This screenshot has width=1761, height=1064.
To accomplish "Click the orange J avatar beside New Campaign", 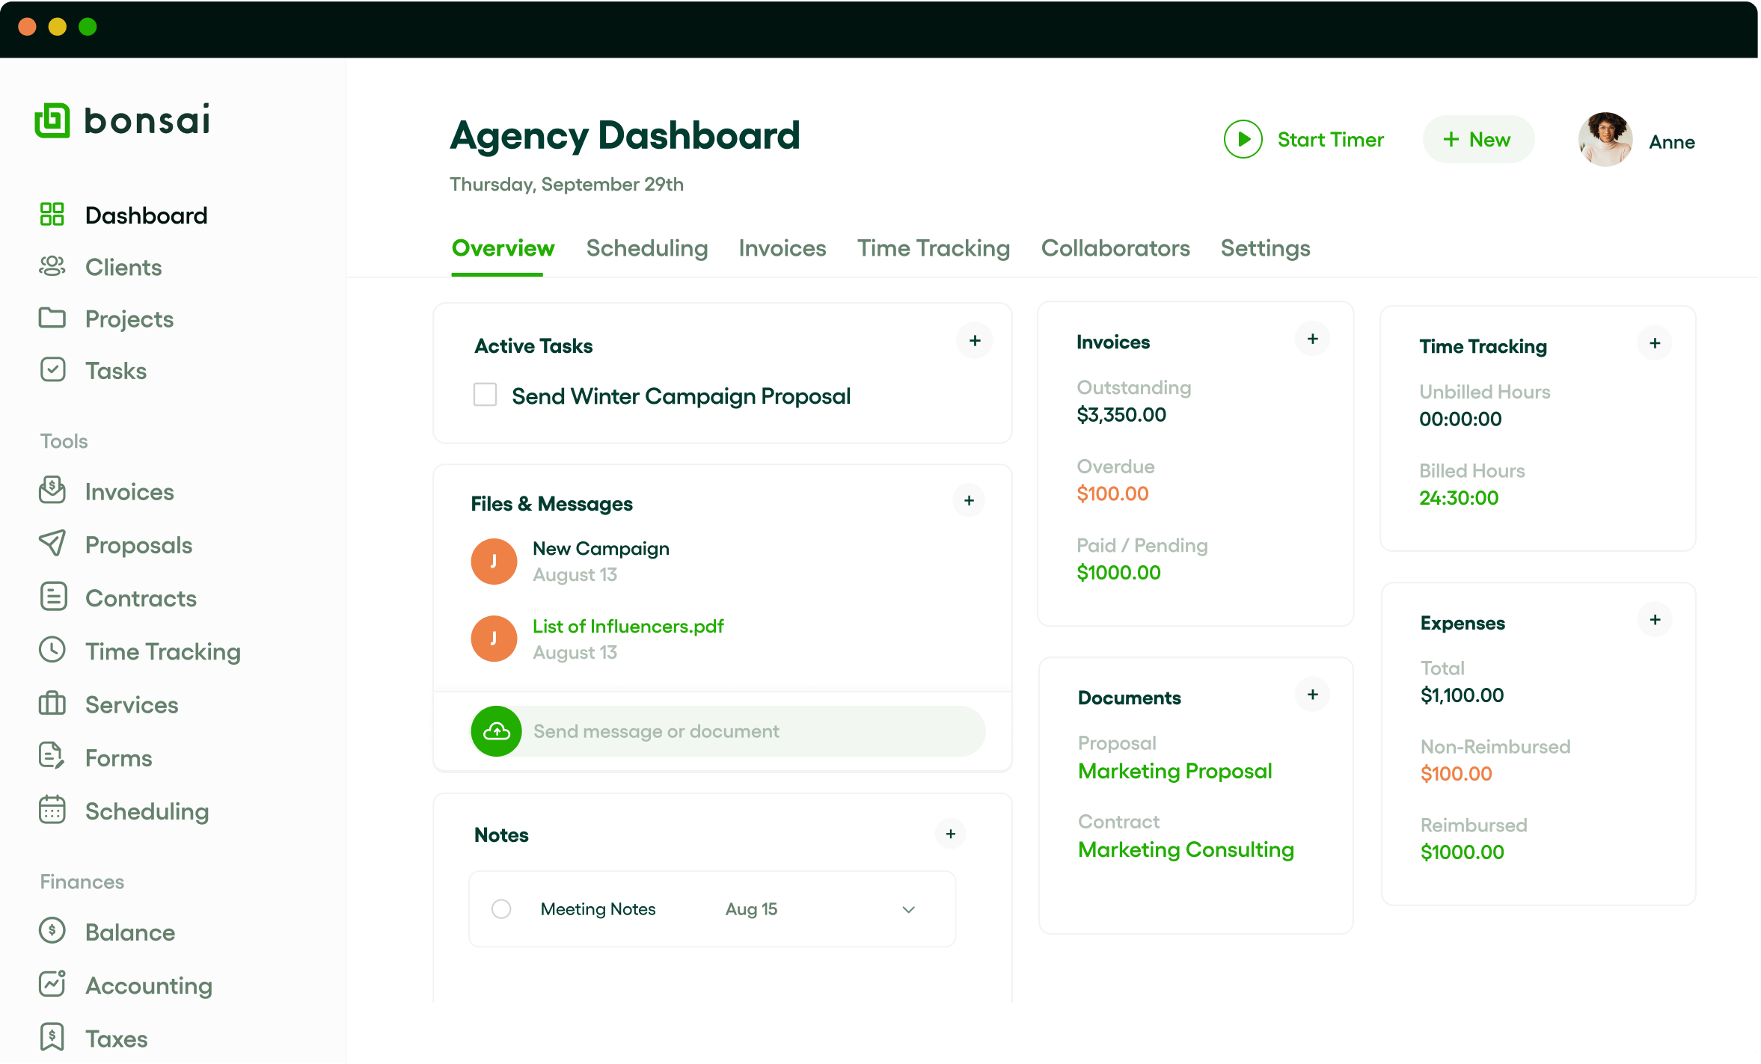I will [x=494, y=562].
